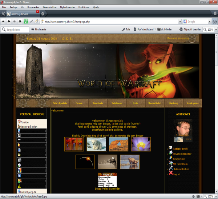Screen dimensions: 218x199
Task: Toggle the Tale voice button
Action: click(x=126, y=29)
